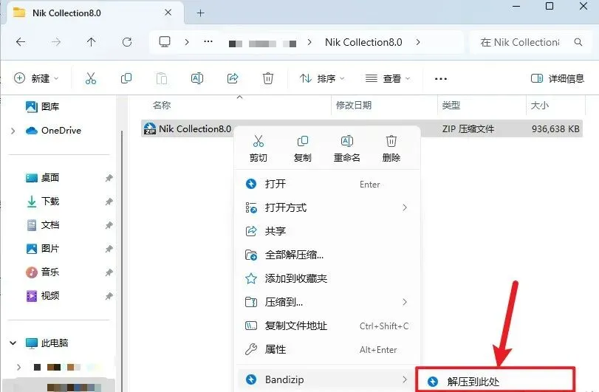
Task: Expand the OneDrive tree node
Action: click(x=13, y=131)
